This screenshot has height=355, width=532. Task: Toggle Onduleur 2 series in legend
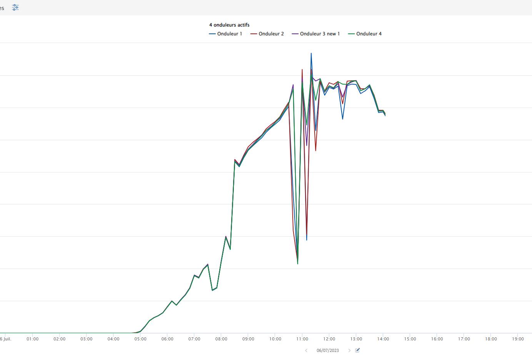(267, 34)
